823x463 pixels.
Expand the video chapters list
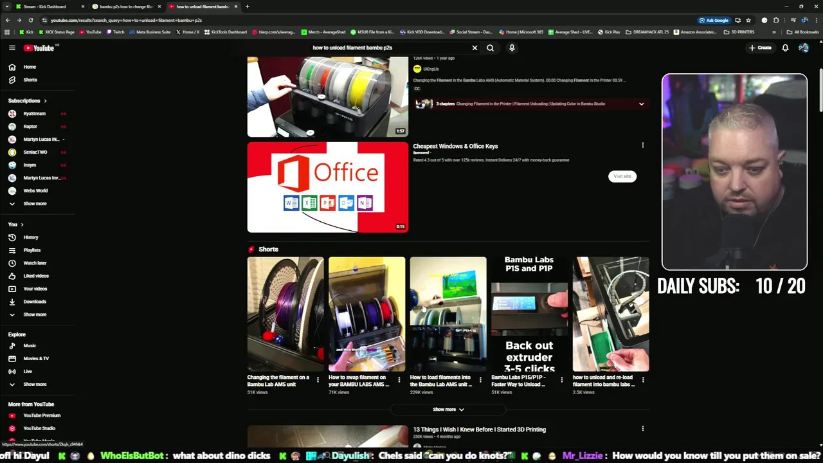point(641,104)
